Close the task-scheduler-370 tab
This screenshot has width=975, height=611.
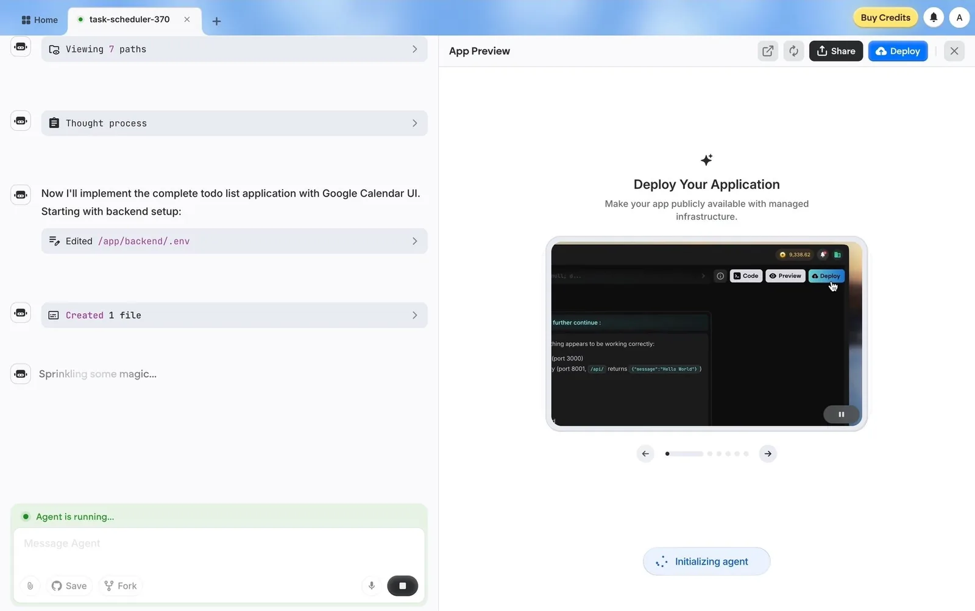(187, 19)
